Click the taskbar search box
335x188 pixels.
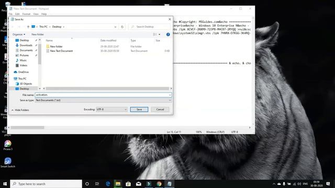pos(46,184)
